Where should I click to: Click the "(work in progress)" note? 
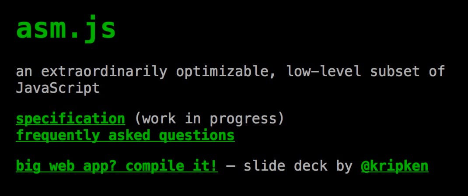tap(209, 119)
